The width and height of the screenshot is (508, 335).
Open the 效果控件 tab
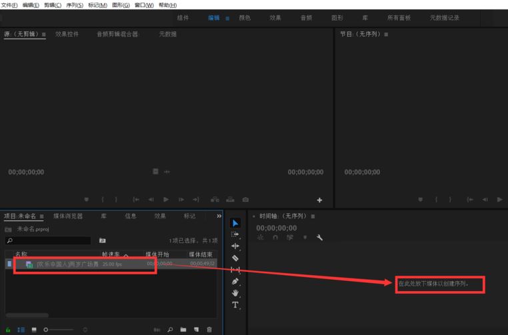pyautogui.click(x=67, y=34)
